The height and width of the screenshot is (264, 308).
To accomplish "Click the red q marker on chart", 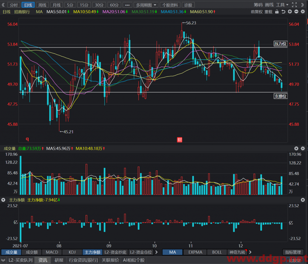I will coord(27,139).
